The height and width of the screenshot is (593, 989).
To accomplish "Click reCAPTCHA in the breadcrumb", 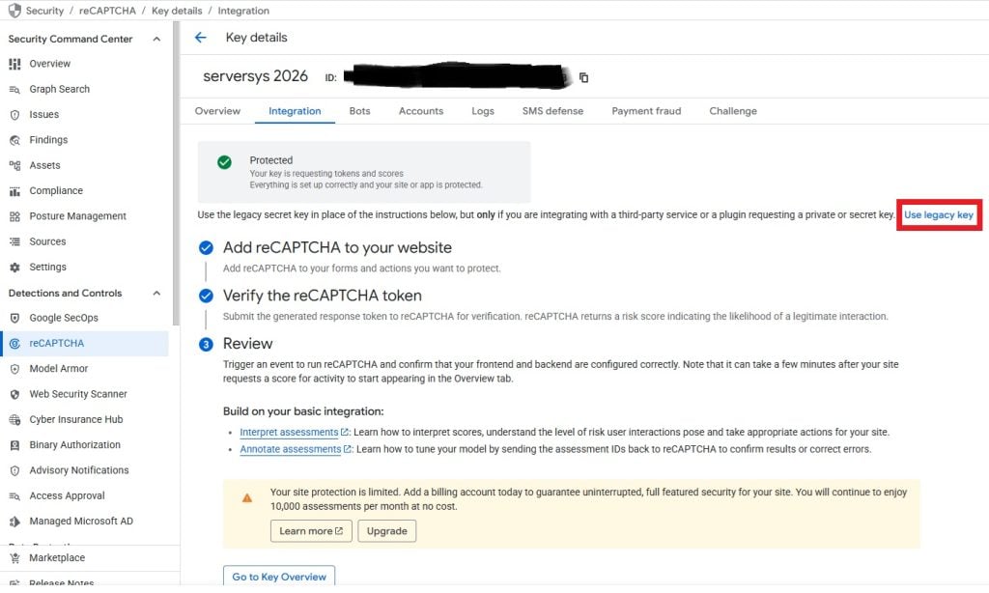I will point(107,11).
